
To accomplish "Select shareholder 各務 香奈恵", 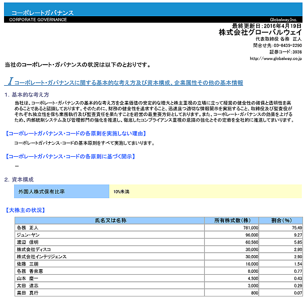I will [30, 271].
